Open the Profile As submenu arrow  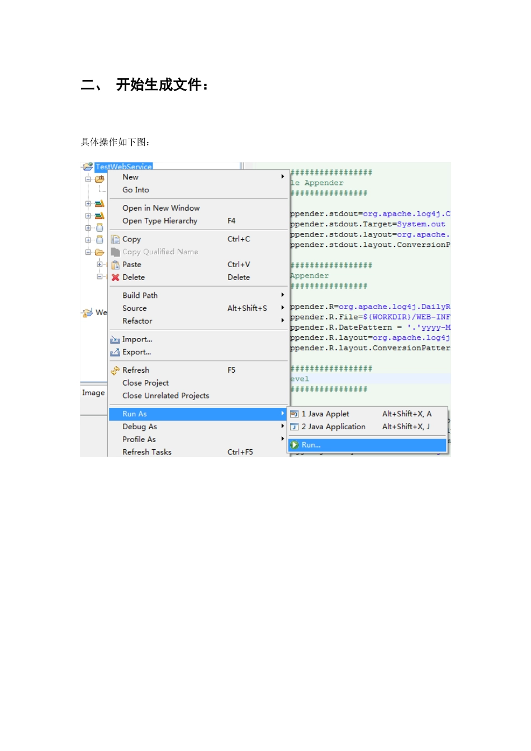pyautogui.click(x=283, y=439)
